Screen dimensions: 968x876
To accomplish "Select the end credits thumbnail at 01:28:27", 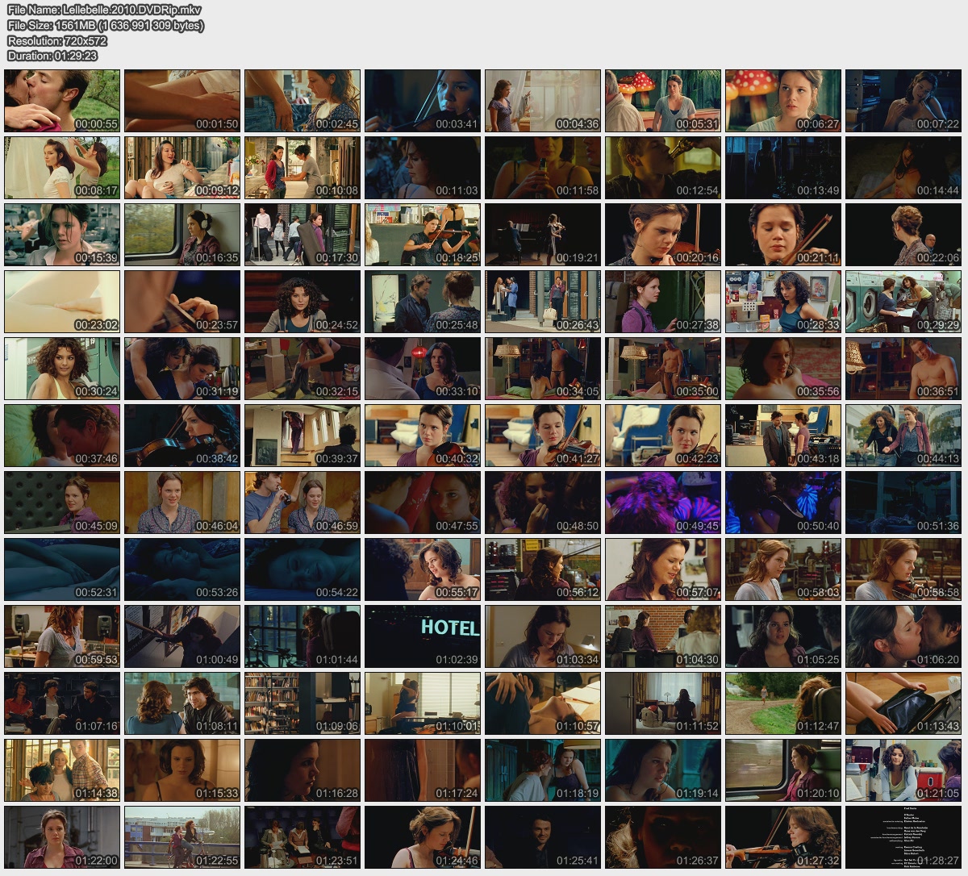I will tap(903, 837).
